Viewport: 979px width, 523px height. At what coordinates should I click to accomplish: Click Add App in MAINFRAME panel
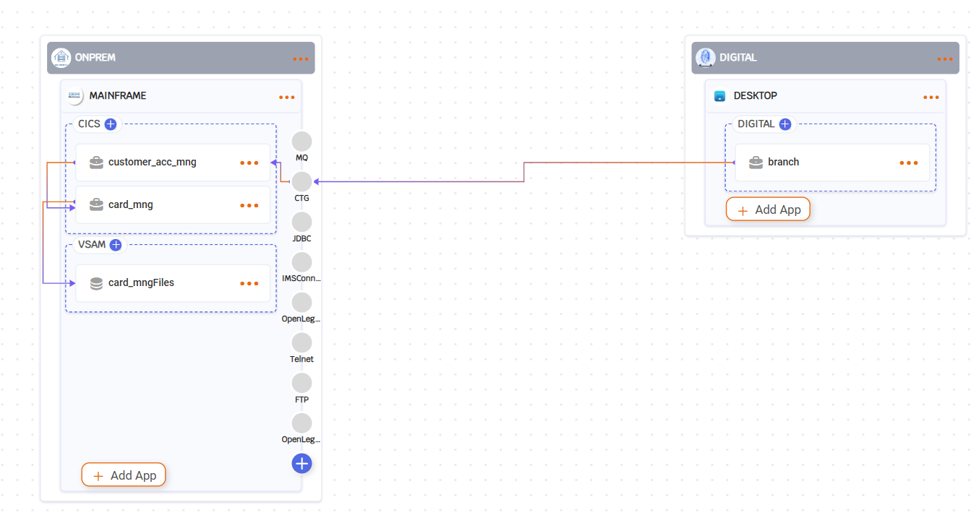click(124, 475)
